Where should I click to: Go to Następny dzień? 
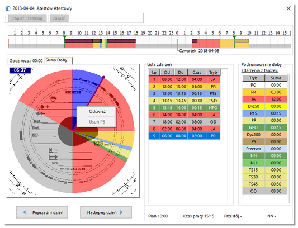pyautogui.click(x=106, y=212)
